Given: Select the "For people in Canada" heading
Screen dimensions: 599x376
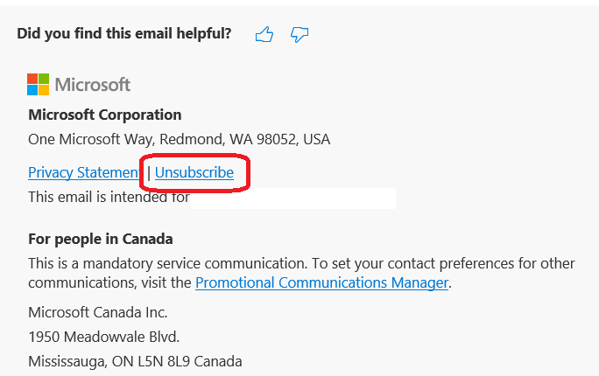Looking at the screenshot, I should tap(101, 239).
